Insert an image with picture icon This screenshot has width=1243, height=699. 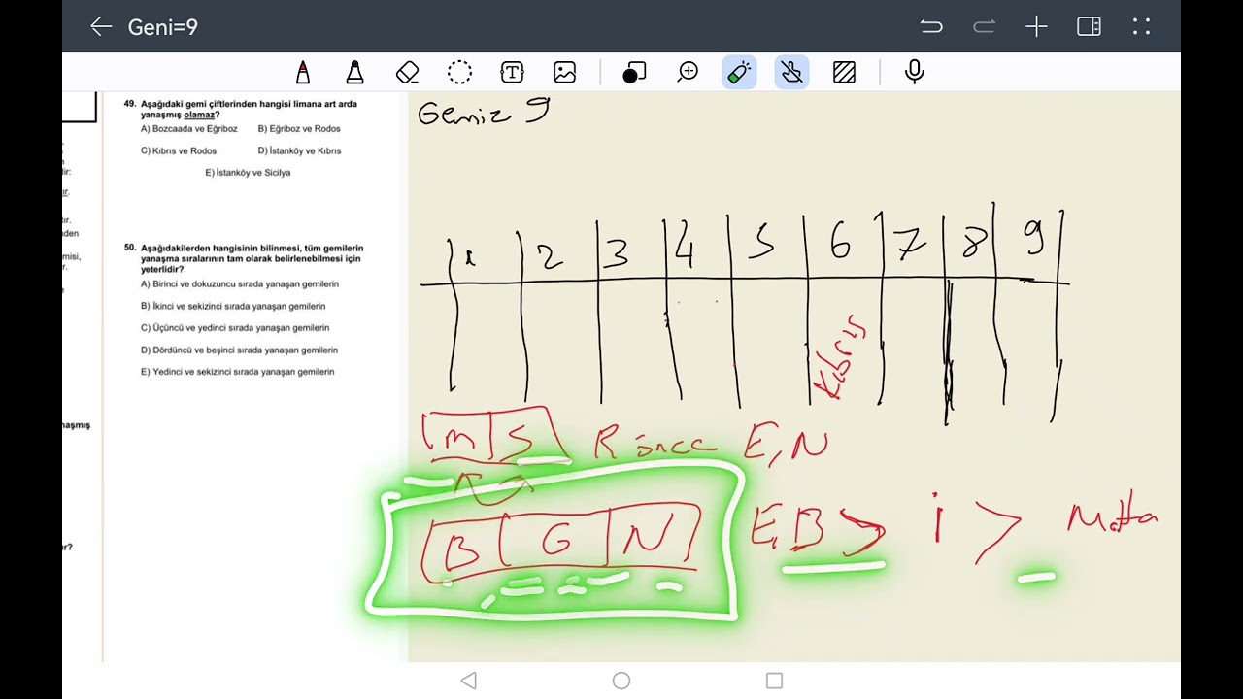coord(564,72)
